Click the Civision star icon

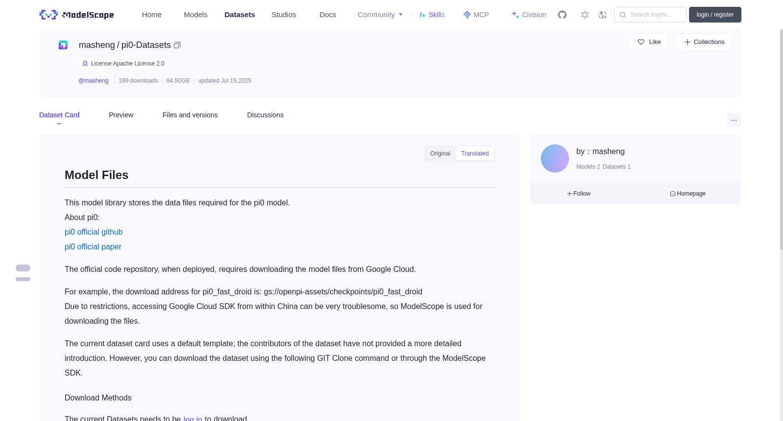[x=515, y=15]
